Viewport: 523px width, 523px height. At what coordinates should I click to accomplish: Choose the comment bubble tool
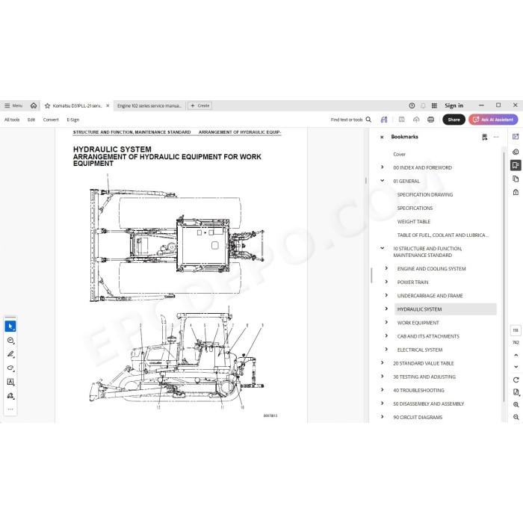pyautogui.click(x=10, y=340)
